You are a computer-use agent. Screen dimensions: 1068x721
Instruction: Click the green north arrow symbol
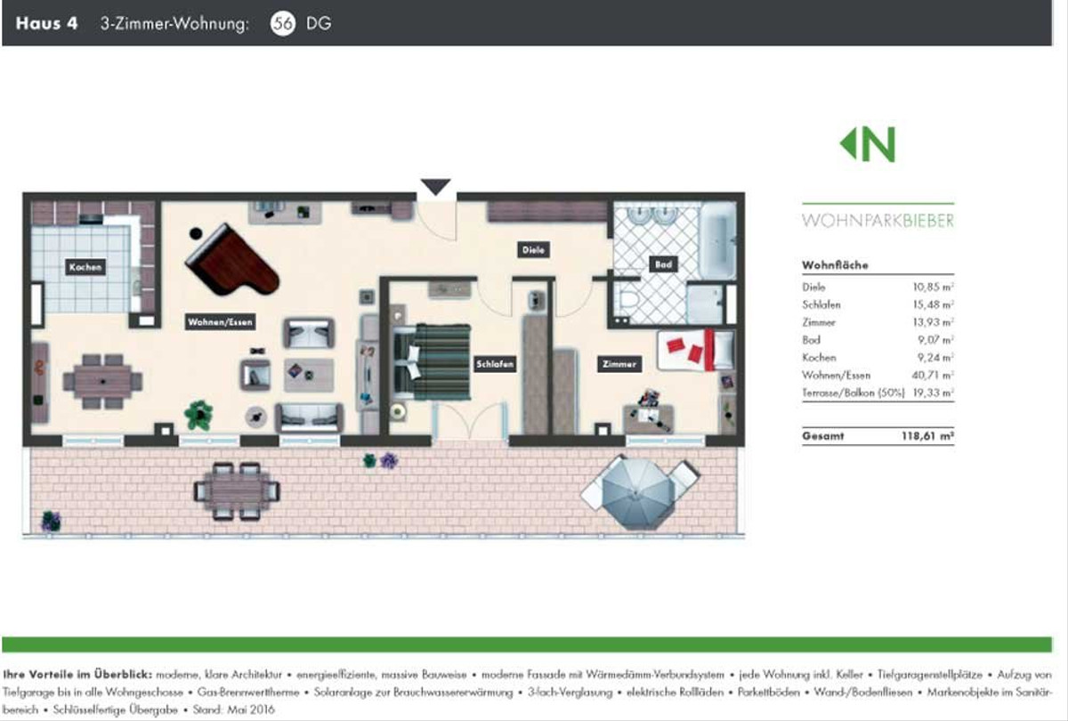point(867,144)
